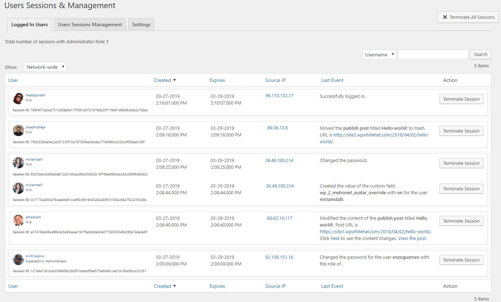Open the Settings tab
501x302 pixels.
[141, 24]
